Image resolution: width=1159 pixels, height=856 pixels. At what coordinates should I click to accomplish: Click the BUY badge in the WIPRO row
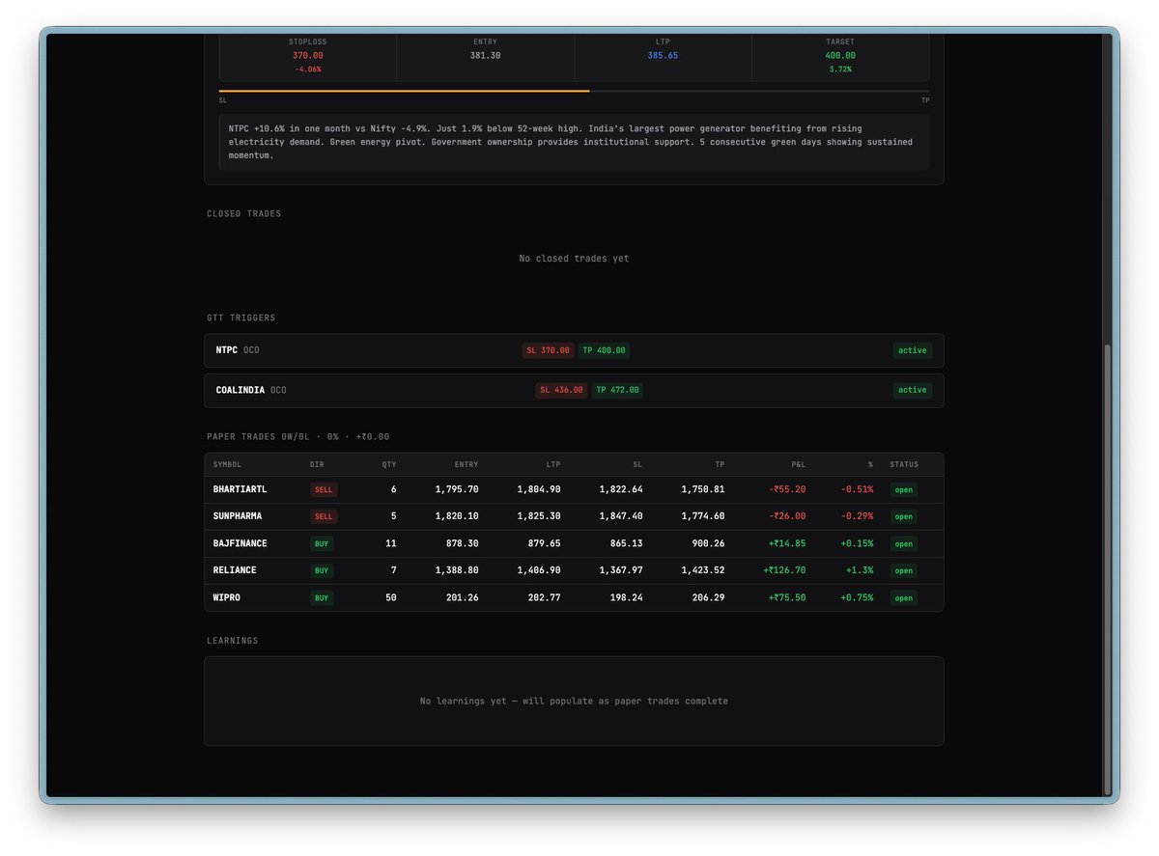[x=322, y=597]
